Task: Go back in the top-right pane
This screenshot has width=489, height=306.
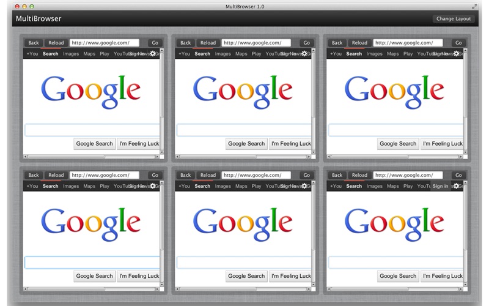Action: click(337, 43)
